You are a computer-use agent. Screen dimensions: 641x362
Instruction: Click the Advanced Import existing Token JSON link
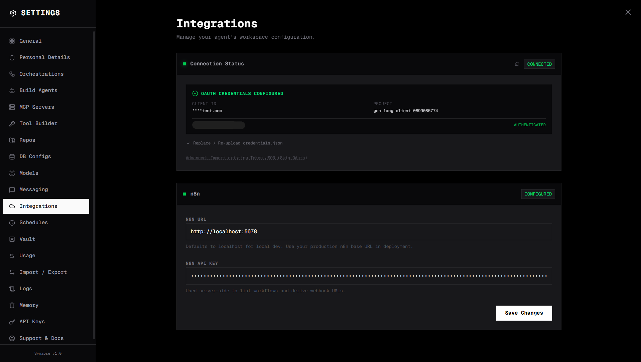click(246, 158)
